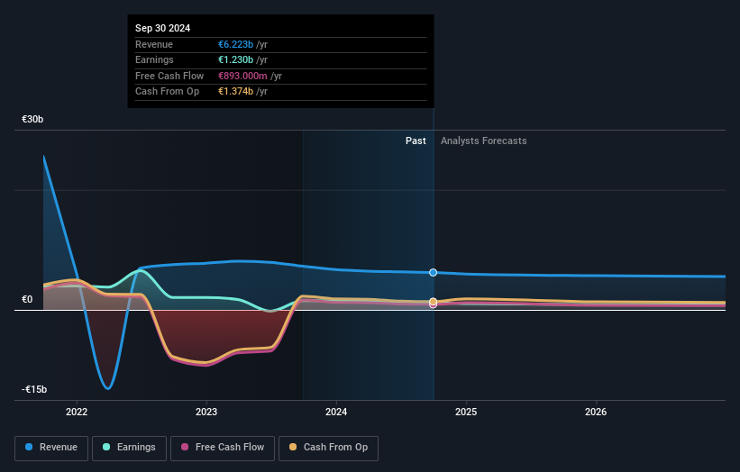
Task: Click the €6.223b revenue value
Action: (x=235, y=44)
